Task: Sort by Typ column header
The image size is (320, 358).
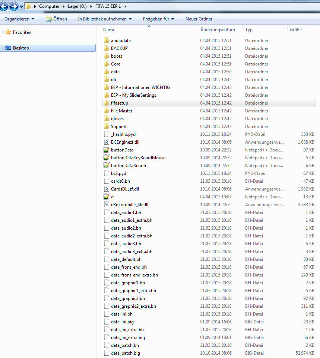Action: (249, 30)
